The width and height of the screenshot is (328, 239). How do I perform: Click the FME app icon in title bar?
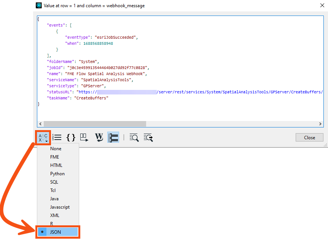pyautogui.click(x=39, y=5)
